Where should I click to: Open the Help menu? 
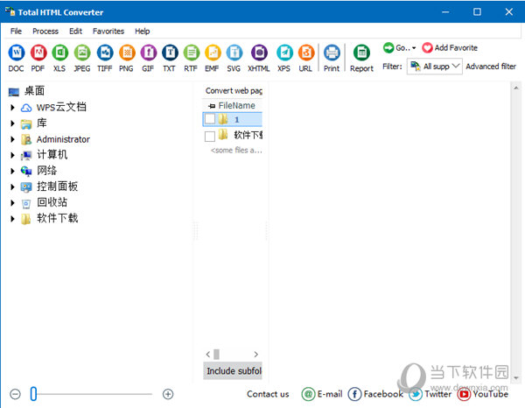pyautogui.click(x=143, y=32)
